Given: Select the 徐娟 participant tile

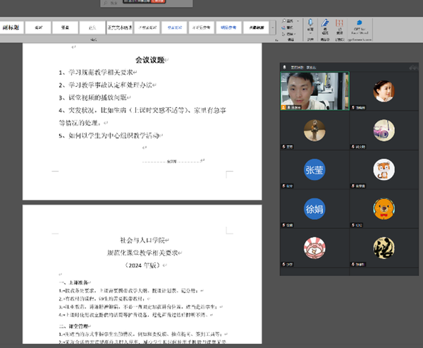Looking at the screenshot, I should click(314, 208).
